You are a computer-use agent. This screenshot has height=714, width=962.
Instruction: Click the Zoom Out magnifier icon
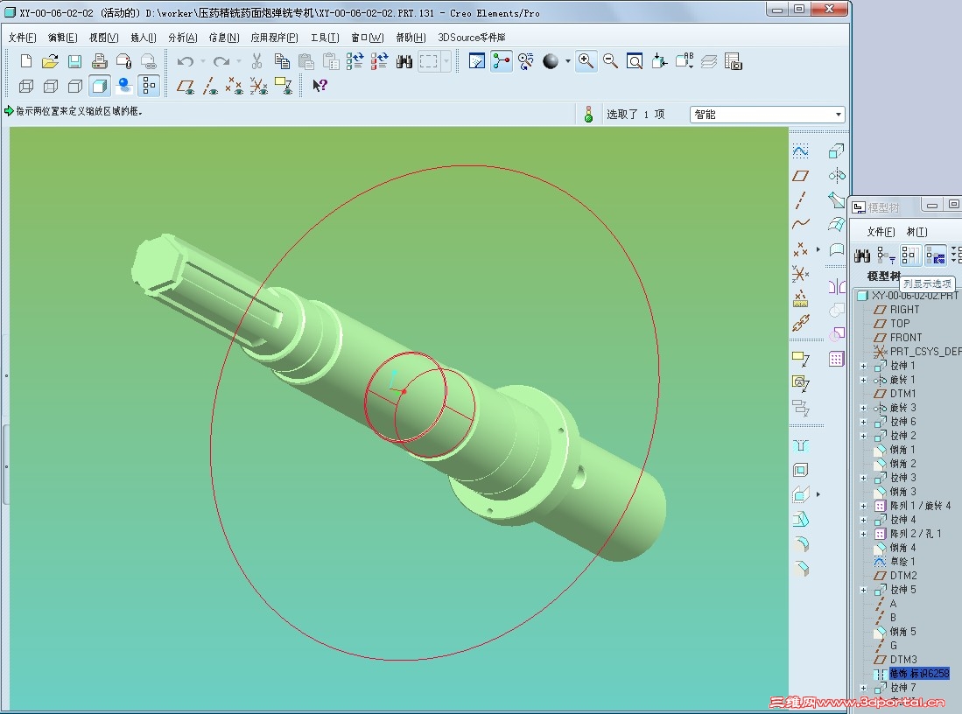[x=610, y=61]
